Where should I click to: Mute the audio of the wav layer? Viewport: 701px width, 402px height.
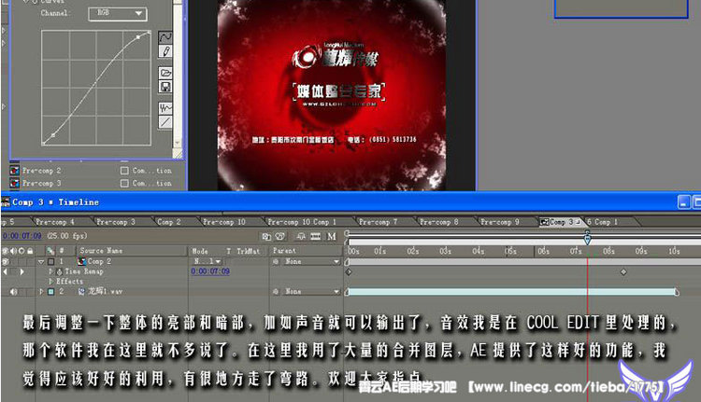[x=13, y=291]
